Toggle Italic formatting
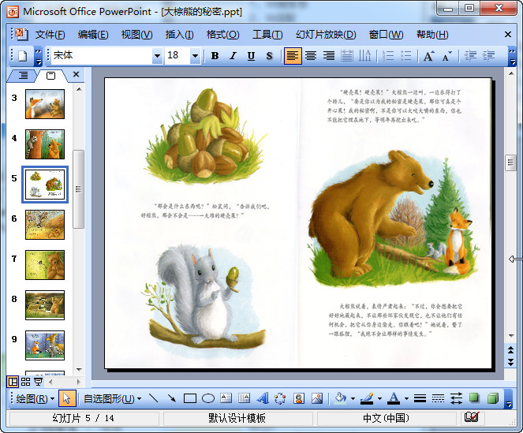523x433 pixels. click(x=233, y=56)
